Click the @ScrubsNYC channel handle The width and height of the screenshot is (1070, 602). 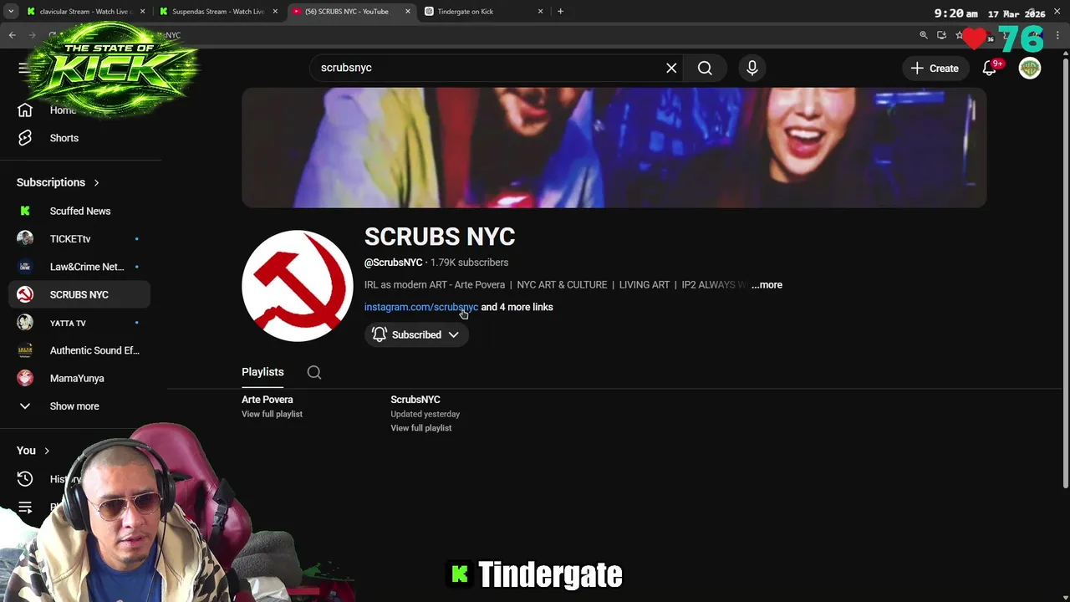[x=393, y=263]
